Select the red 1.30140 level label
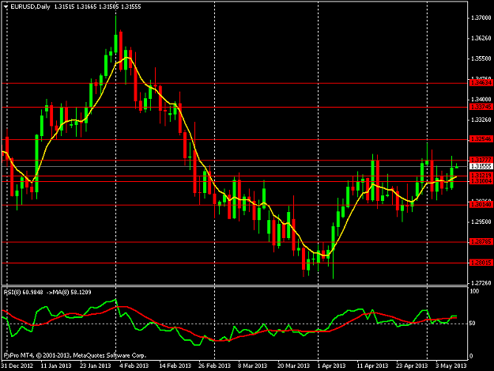The width and height of the screenshot is (494, 371). coord(481,205)
